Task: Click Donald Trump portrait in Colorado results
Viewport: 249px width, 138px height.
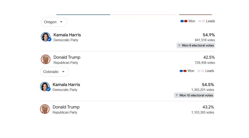Action: [45, 109]
